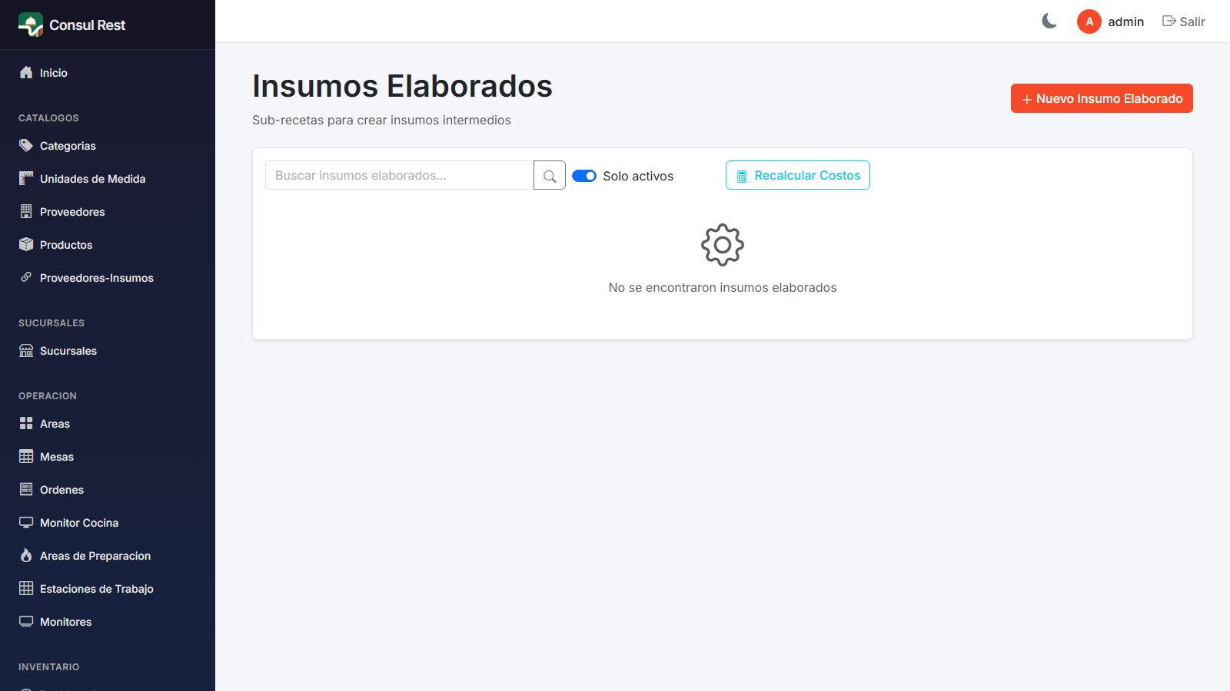
Task: Click the admin avatar circle
Action: pyautogui.click(x=1089, y=21)
